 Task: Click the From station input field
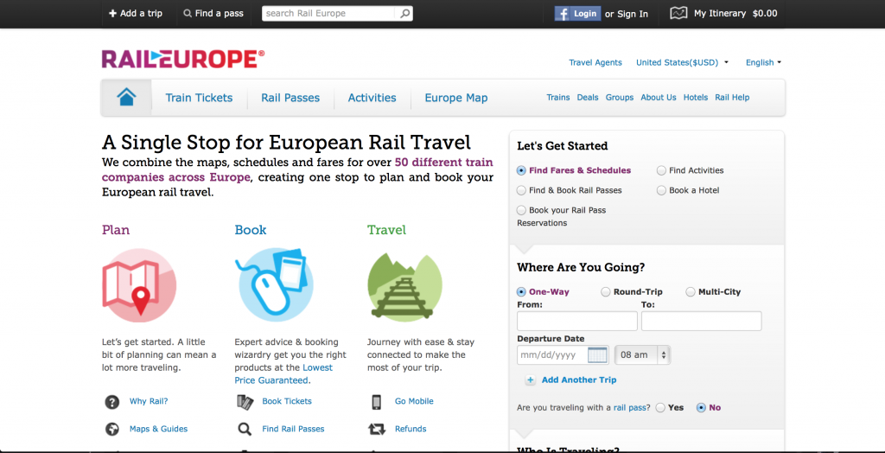(x=576, y=321)
